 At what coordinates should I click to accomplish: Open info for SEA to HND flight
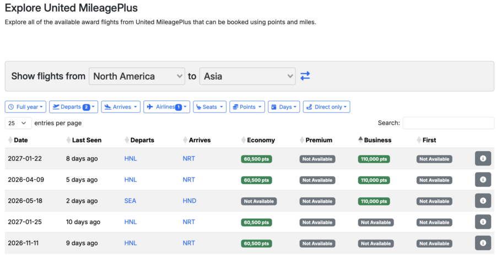(483, 201)
